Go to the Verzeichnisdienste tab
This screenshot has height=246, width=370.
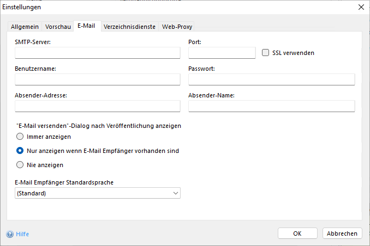pos(130,27)
